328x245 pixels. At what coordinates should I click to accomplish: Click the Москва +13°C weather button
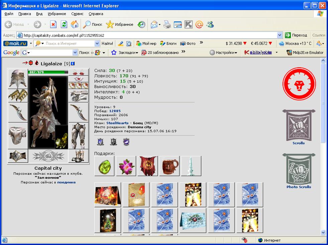(295, 44)
